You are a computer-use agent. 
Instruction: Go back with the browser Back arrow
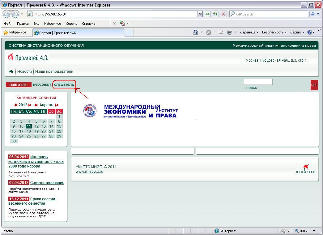tap(6, 14)
